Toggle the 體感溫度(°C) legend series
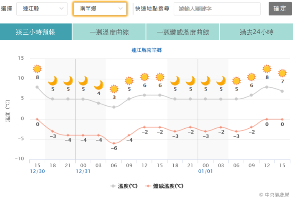The image size is (293, 201). click(164, 186)
